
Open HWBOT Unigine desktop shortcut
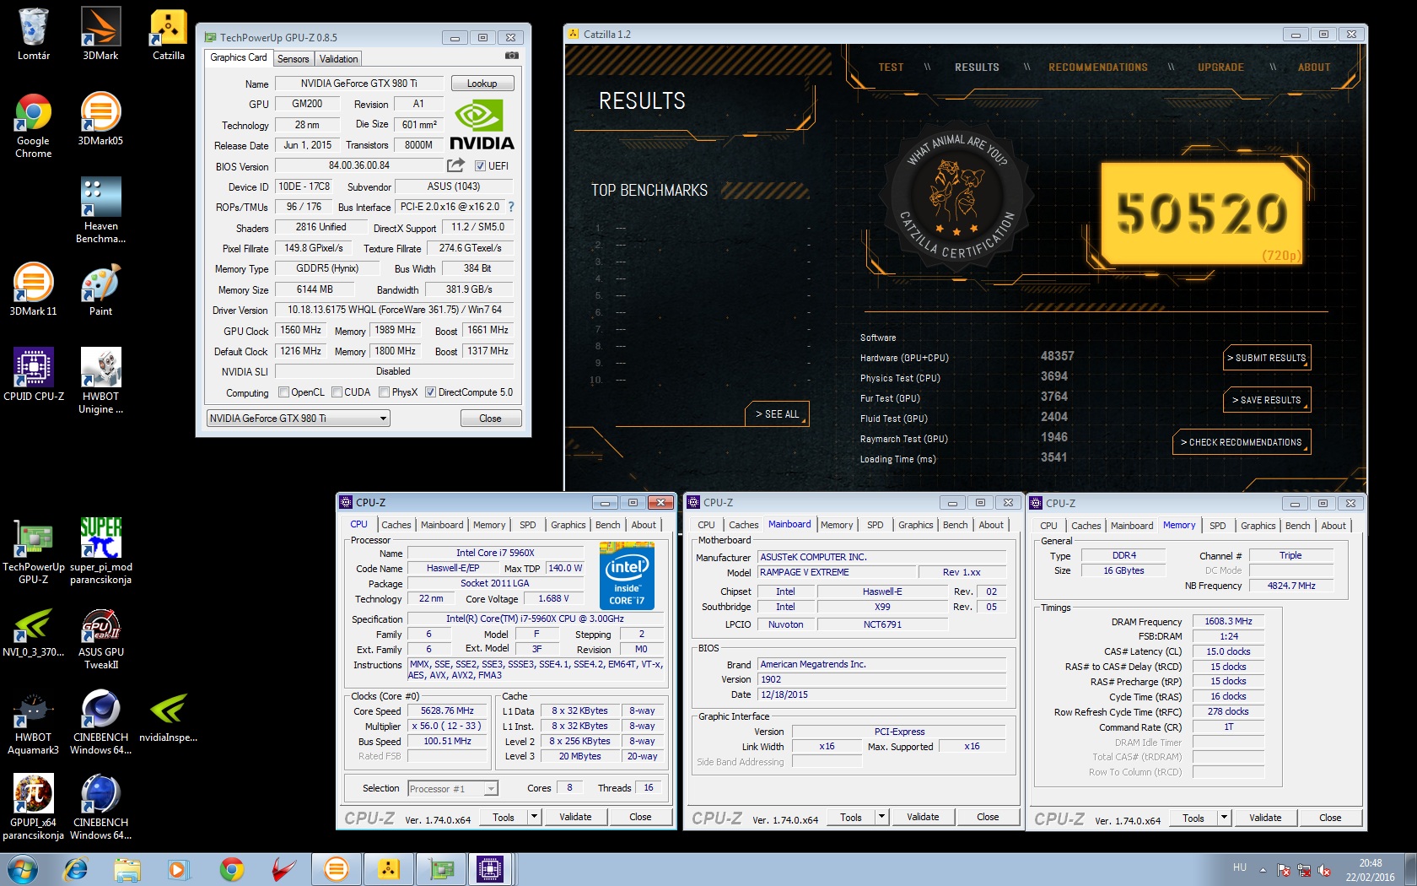click(100, 381)
